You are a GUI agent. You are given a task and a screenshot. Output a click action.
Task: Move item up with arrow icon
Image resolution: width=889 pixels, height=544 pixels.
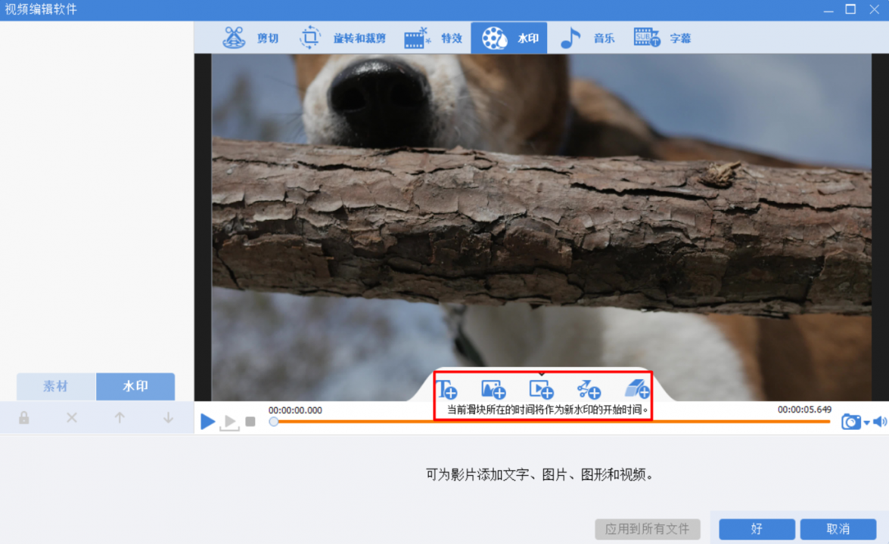tap(120, 419)
